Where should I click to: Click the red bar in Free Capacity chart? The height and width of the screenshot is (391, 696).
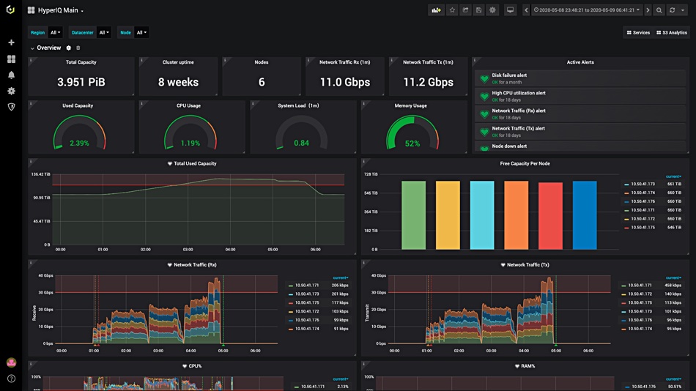point(550,216)
